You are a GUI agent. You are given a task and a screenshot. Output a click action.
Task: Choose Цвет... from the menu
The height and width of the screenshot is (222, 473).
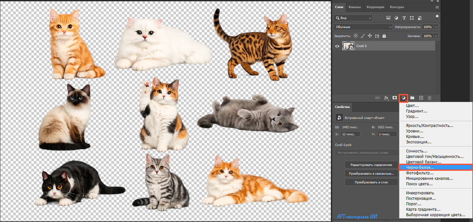click(436, 106)
